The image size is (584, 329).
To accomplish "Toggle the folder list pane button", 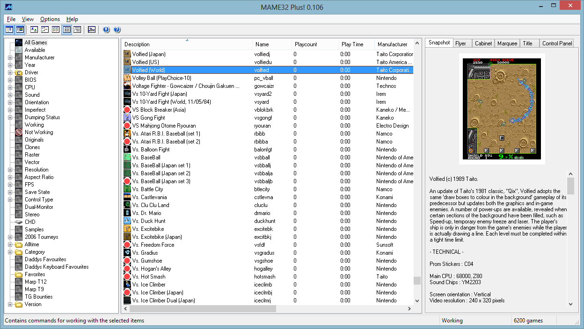I will 9,30.
